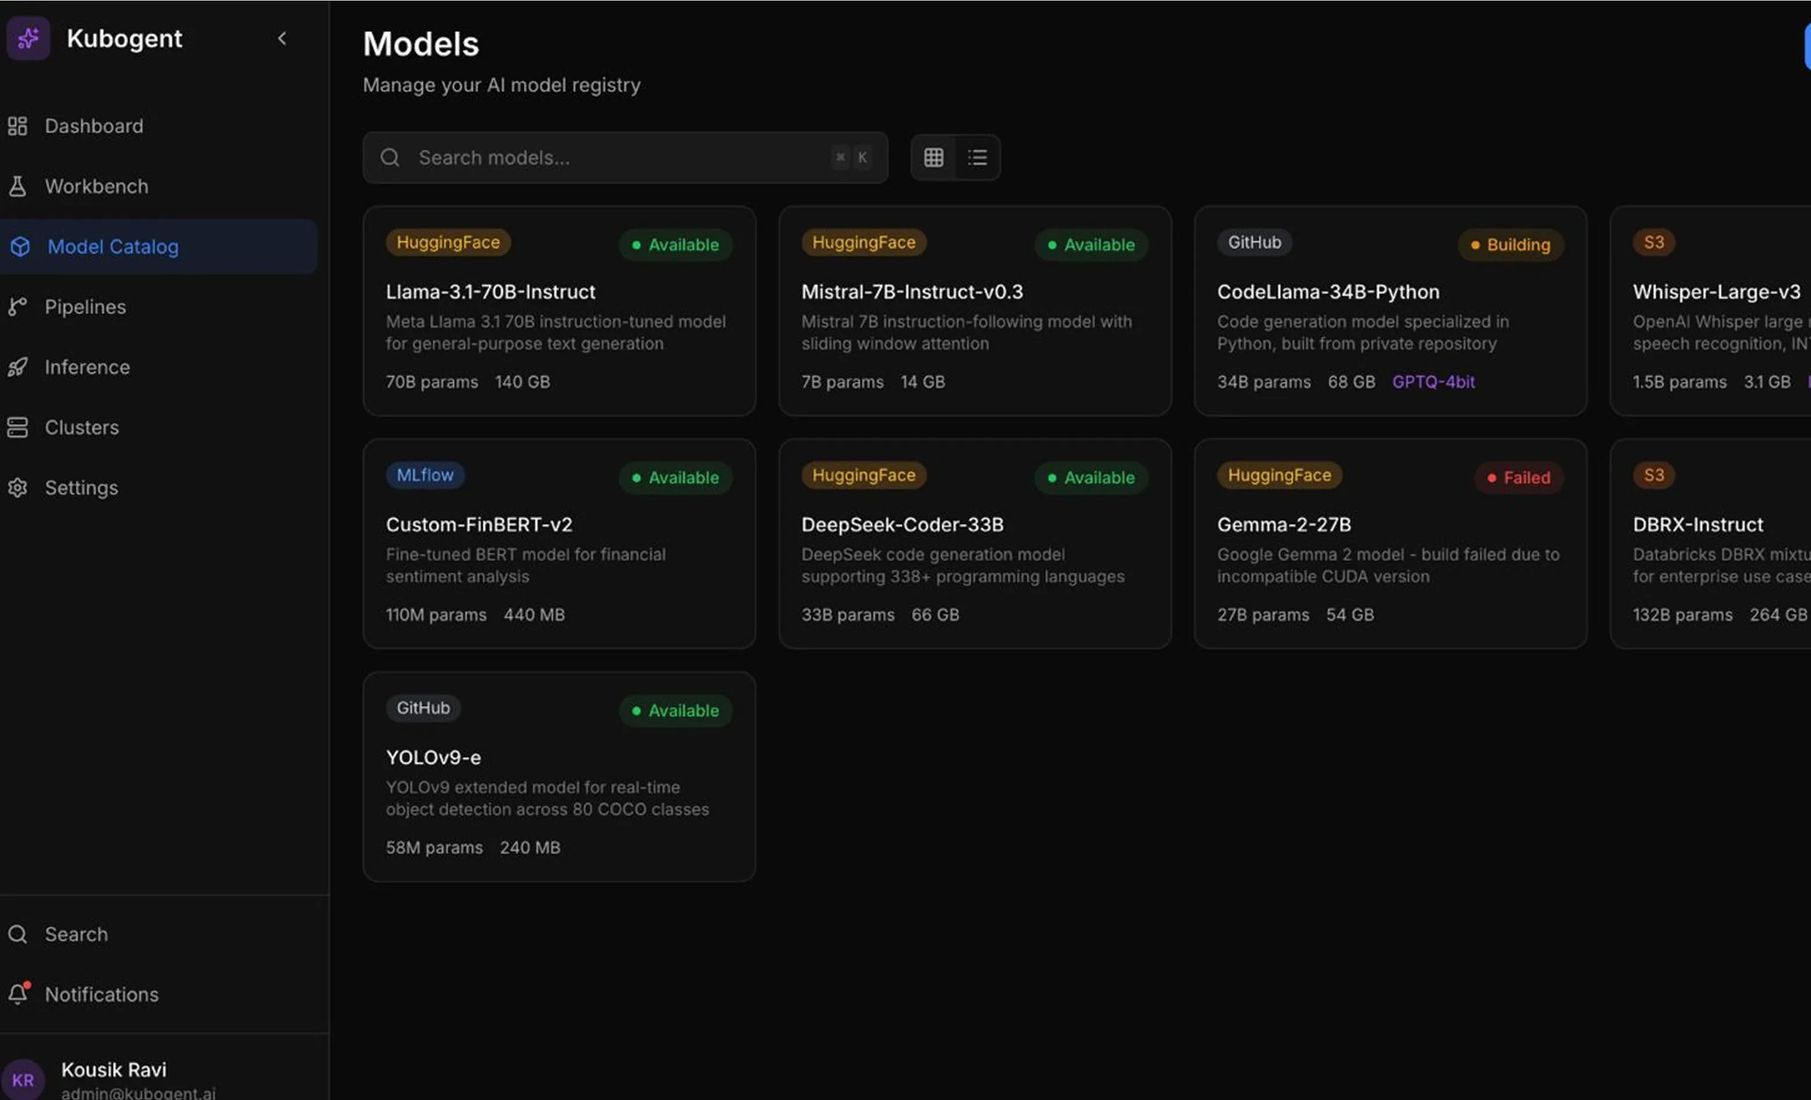
Task: Open the DeepSeek-Coder-33B model card
Action: pyautogui.click(x=975, y=544)
